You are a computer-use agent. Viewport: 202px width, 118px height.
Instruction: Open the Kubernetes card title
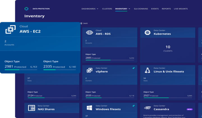[162, 34]
